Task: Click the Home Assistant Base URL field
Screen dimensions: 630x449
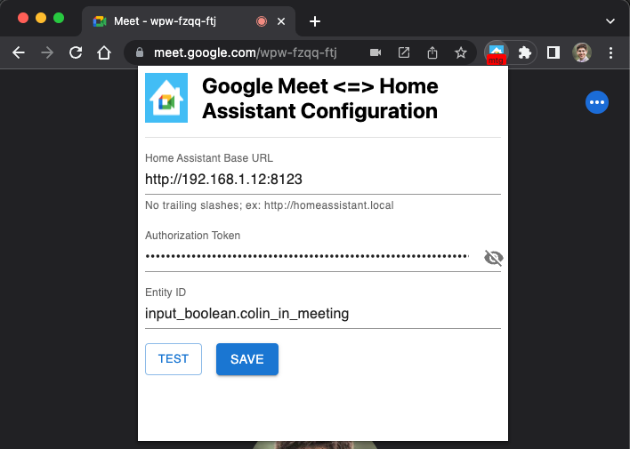Action: tap(323, 179)
